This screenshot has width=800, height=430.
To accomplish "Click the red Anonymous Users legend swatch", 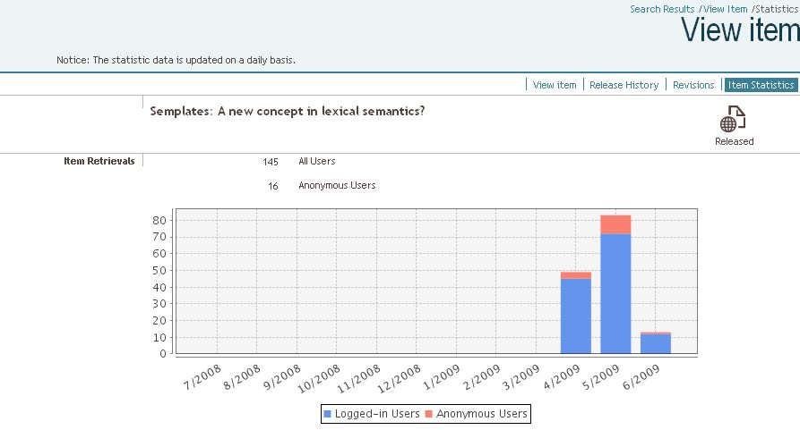I will 428,414.
